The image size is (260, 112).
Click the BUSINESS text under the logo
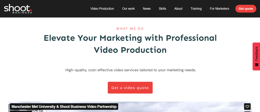(22, 13)
